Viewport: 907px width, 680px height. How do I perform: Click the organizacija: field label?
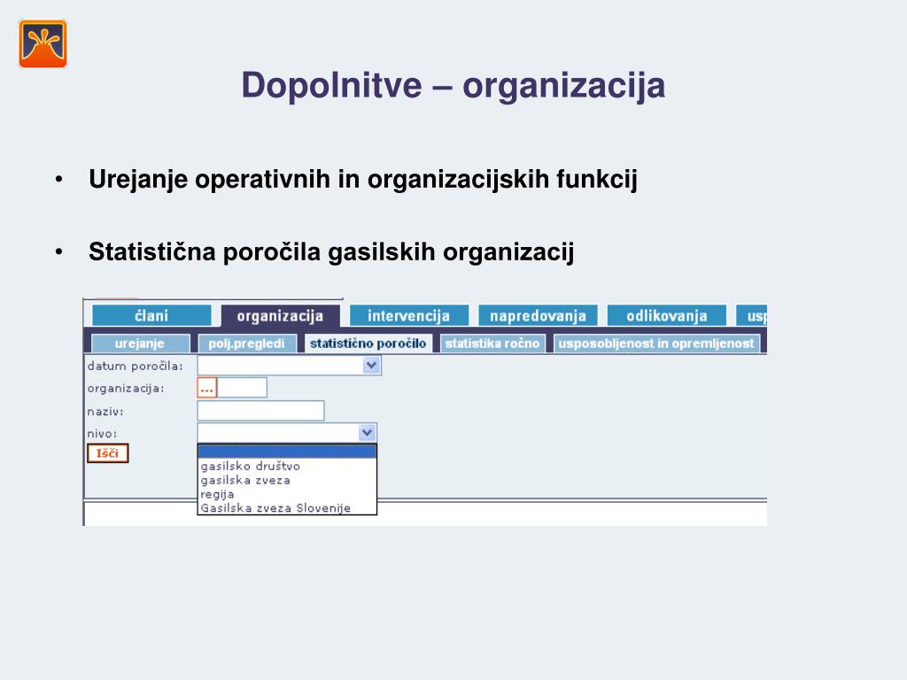click(126, 389)
